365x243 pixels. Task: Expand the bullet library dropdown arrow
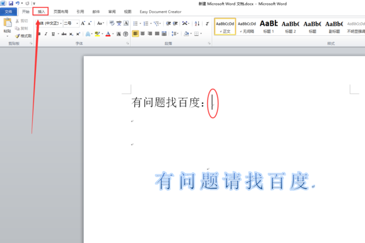[141, 24]
